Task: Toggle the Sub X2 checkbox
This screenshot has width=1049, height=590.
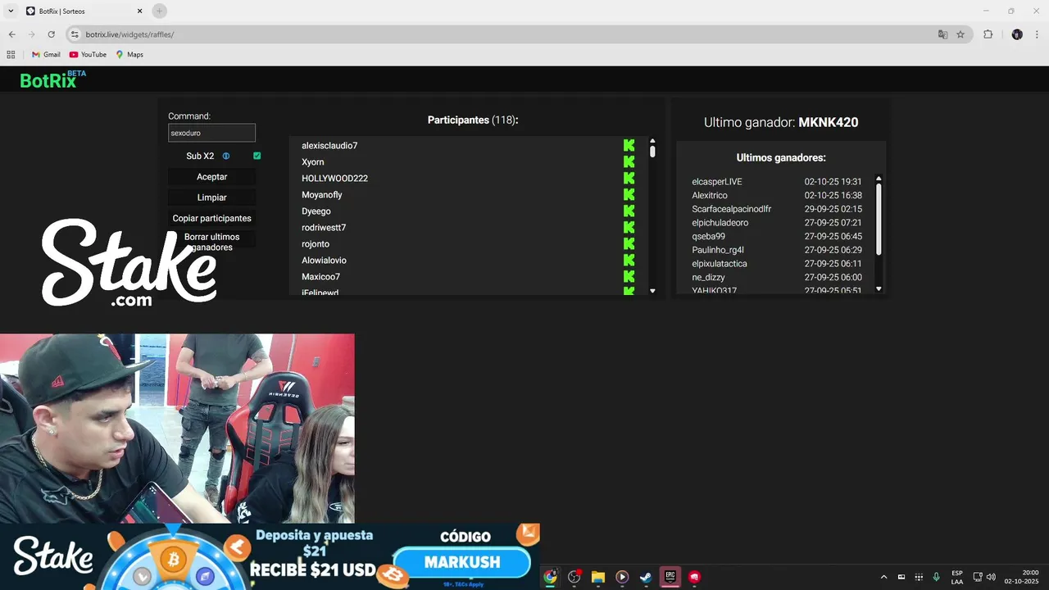Action: [257, 156]
